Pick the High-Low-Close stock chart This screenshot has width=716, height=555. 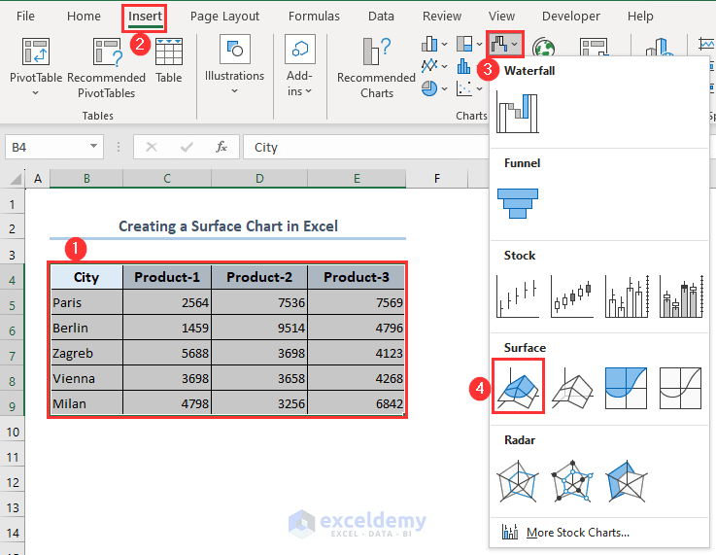[x=518, y=296]
